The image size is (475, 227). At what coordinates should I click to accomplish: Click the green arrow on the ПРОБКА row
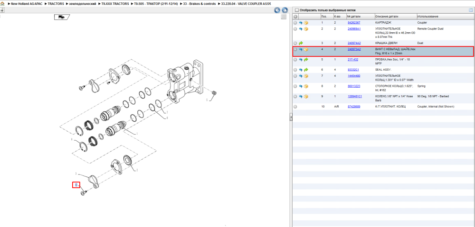click(x=306, y=60)
